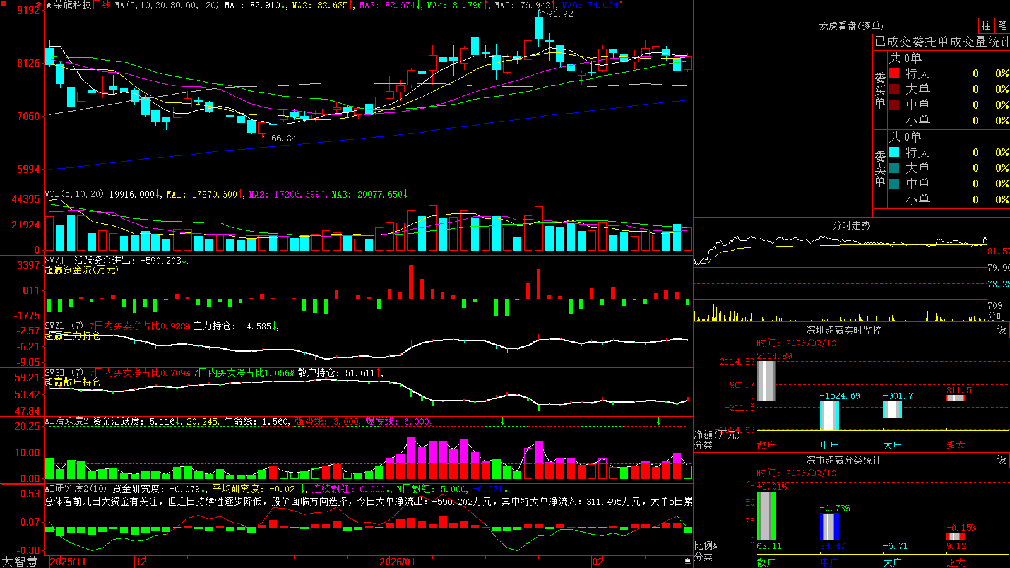Click the AI活跃度2 indicator name
Viewport: 1010px width, 568px height.
tap(67, 421)
